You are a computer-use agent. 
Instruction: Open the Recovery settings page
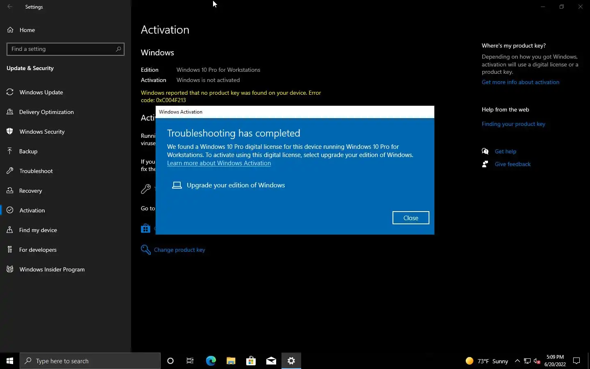66,191
